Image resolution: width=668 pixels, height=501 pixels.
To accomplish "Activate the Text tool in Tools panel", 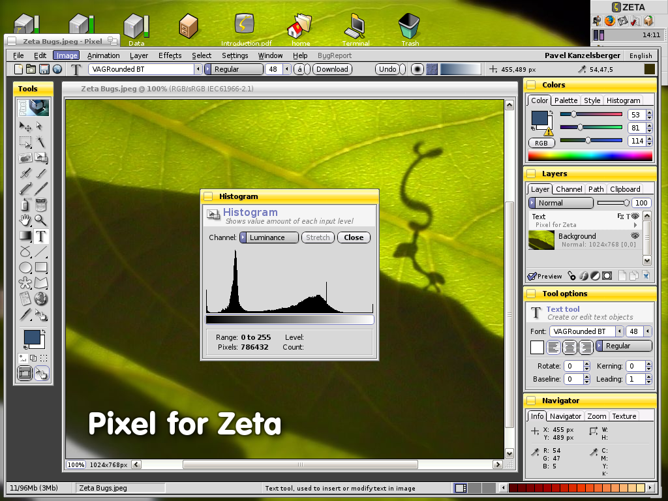I will pos(41,236).
